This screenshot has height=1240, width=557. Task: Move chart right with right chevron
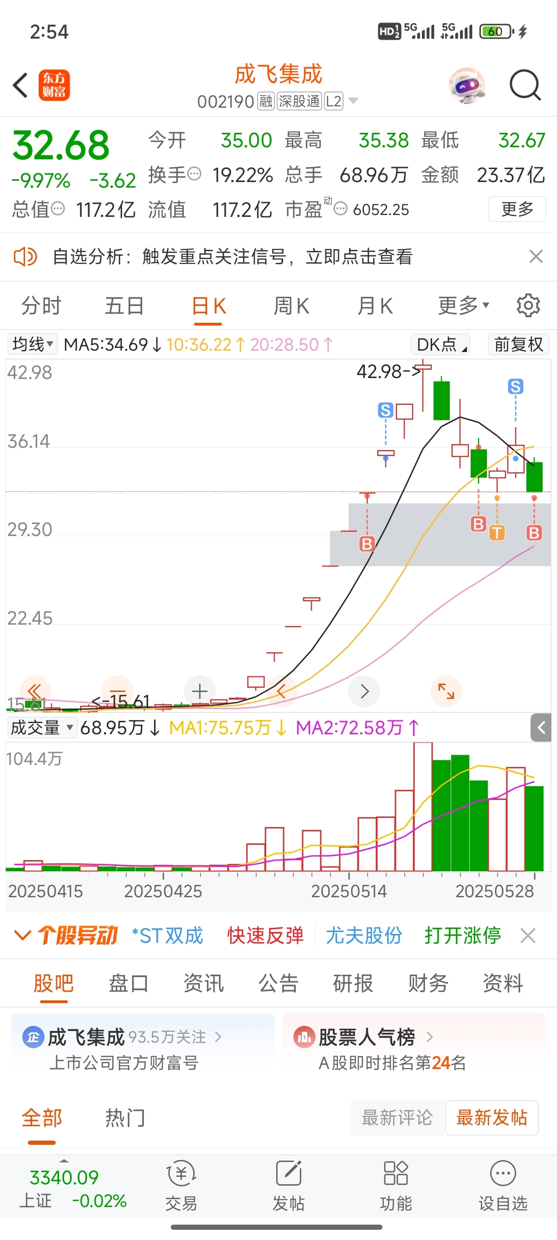(x=364, y=692)
